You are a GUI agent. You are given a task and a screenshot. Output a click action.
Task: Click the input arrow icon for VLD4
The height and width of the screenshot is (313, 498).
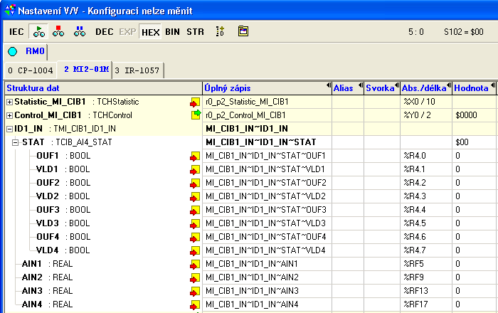pyautogui.click(x=195, y=251)
